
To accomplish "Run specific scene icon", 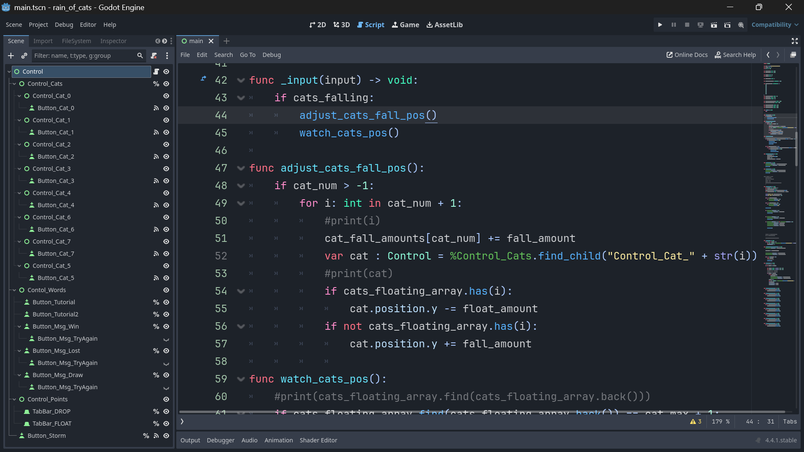I will [727, 25].
